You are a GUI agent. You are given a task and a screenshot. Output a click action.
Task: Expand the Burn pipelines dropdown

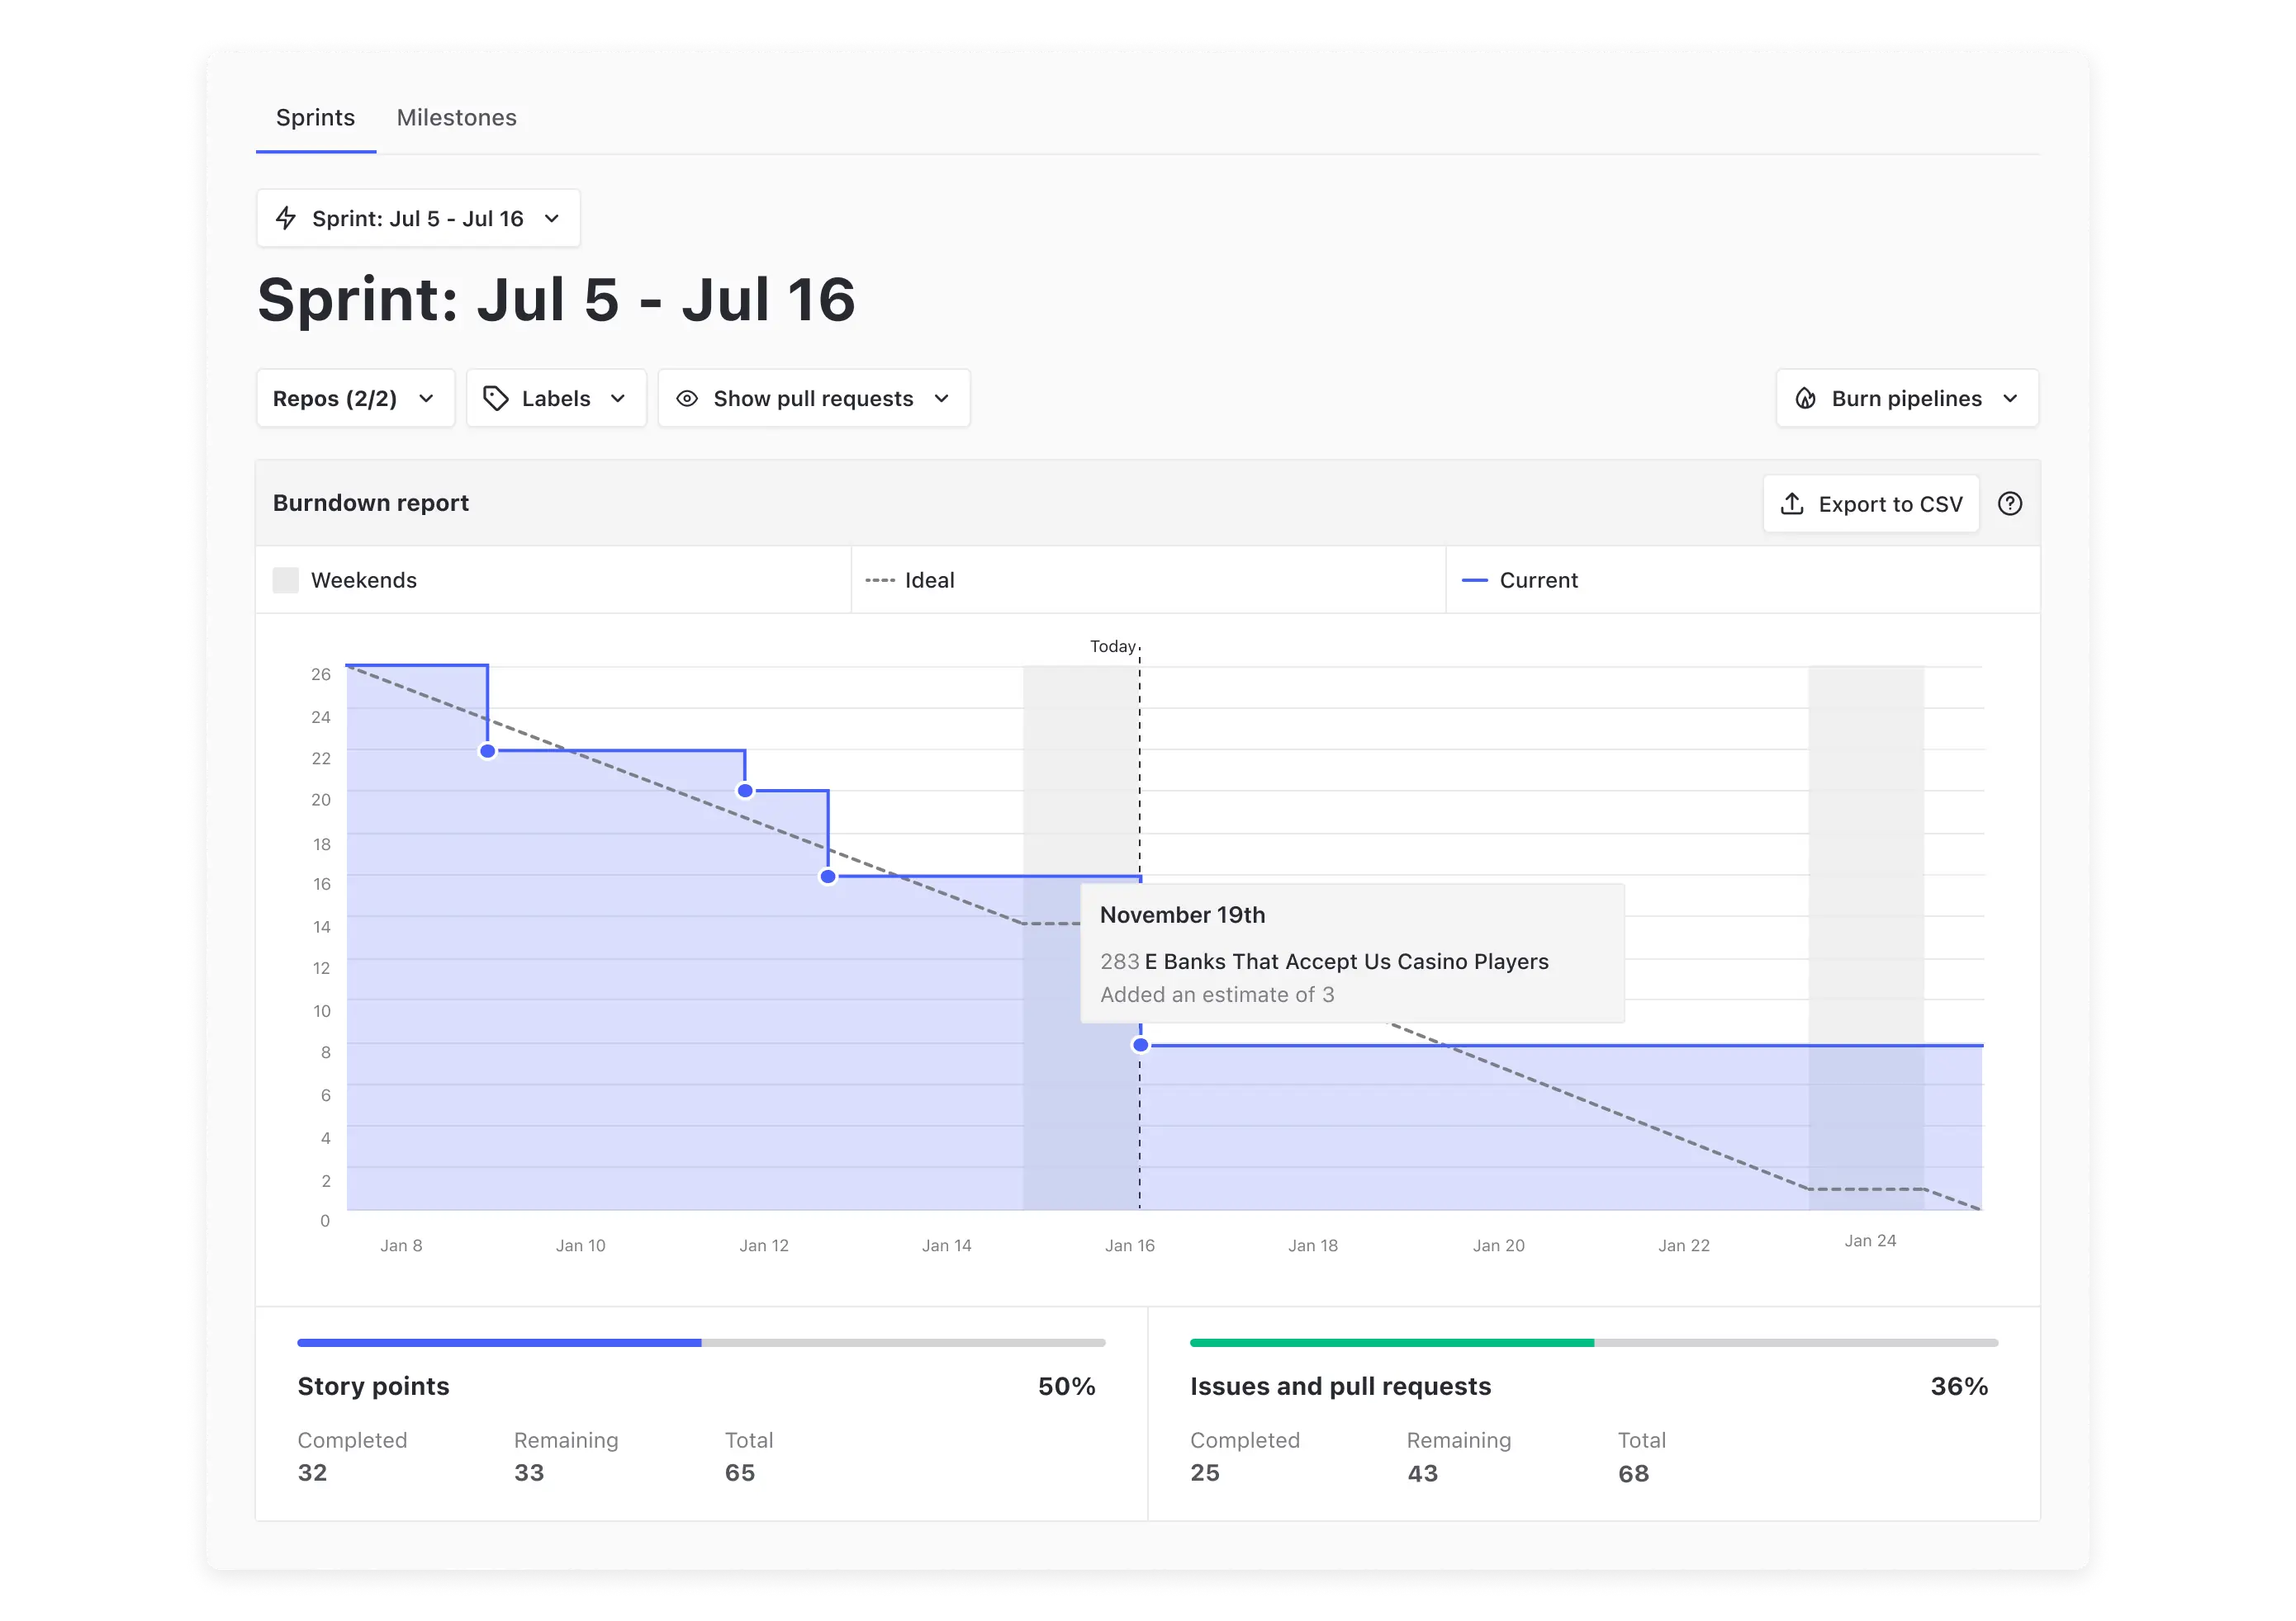tap(1907, 398)
